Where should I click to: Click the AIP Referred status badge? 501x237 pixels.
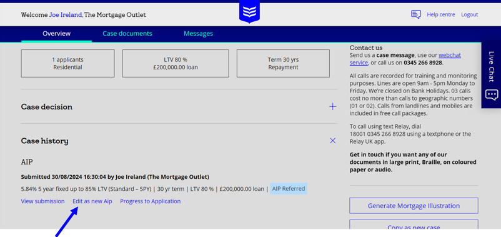[289, 189]
